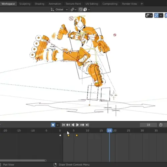Jump to the next keyframe

[x=82, y=125]
